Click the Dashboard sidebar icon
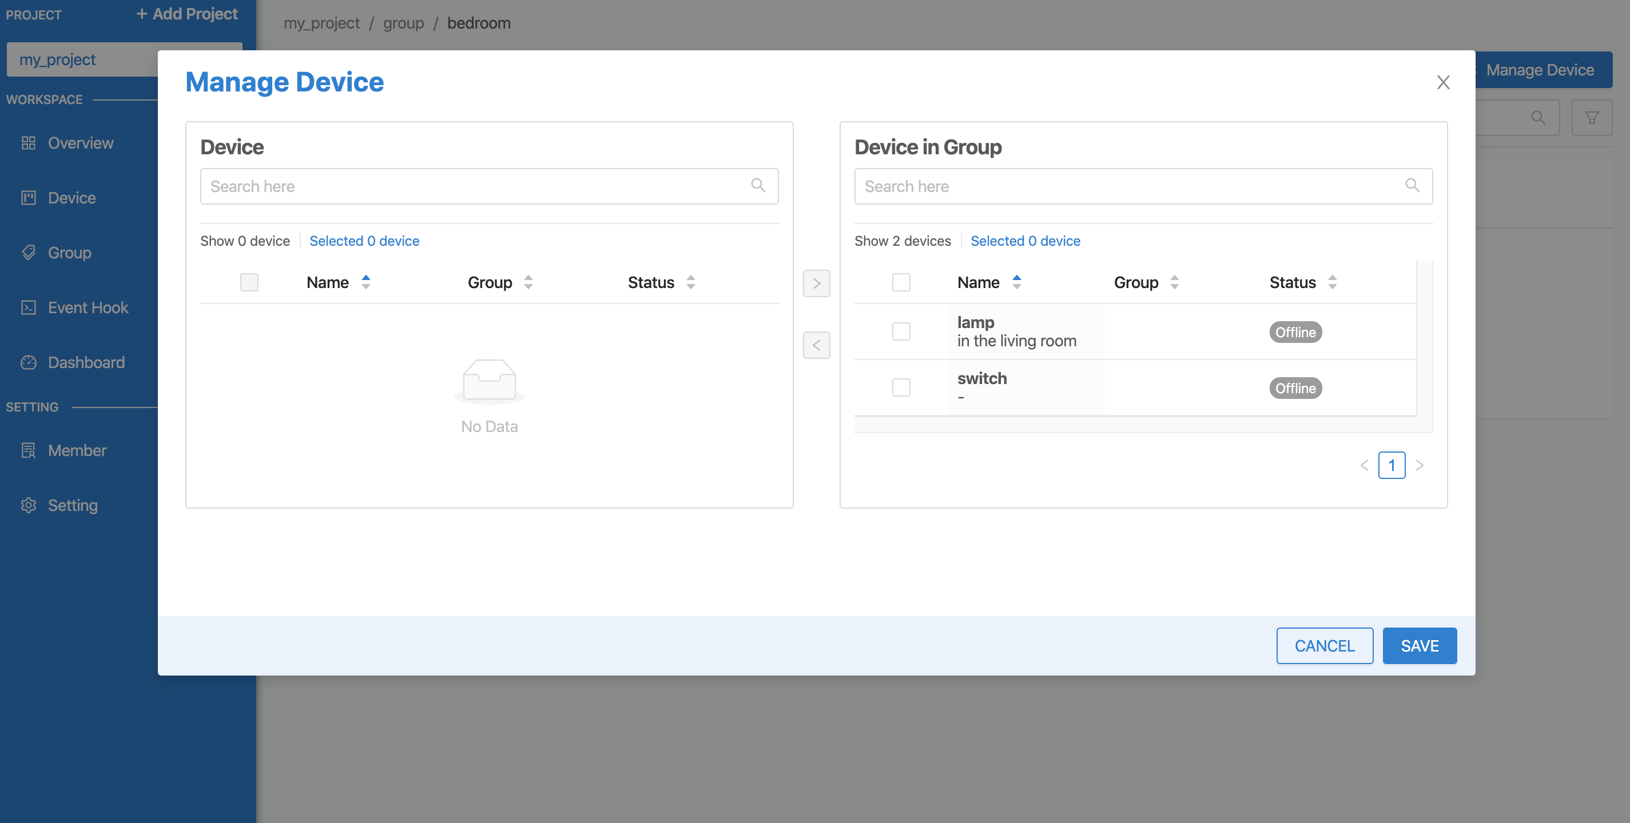Image resolution: width=1630 pixels, height=823 pixels. point(27,361)
